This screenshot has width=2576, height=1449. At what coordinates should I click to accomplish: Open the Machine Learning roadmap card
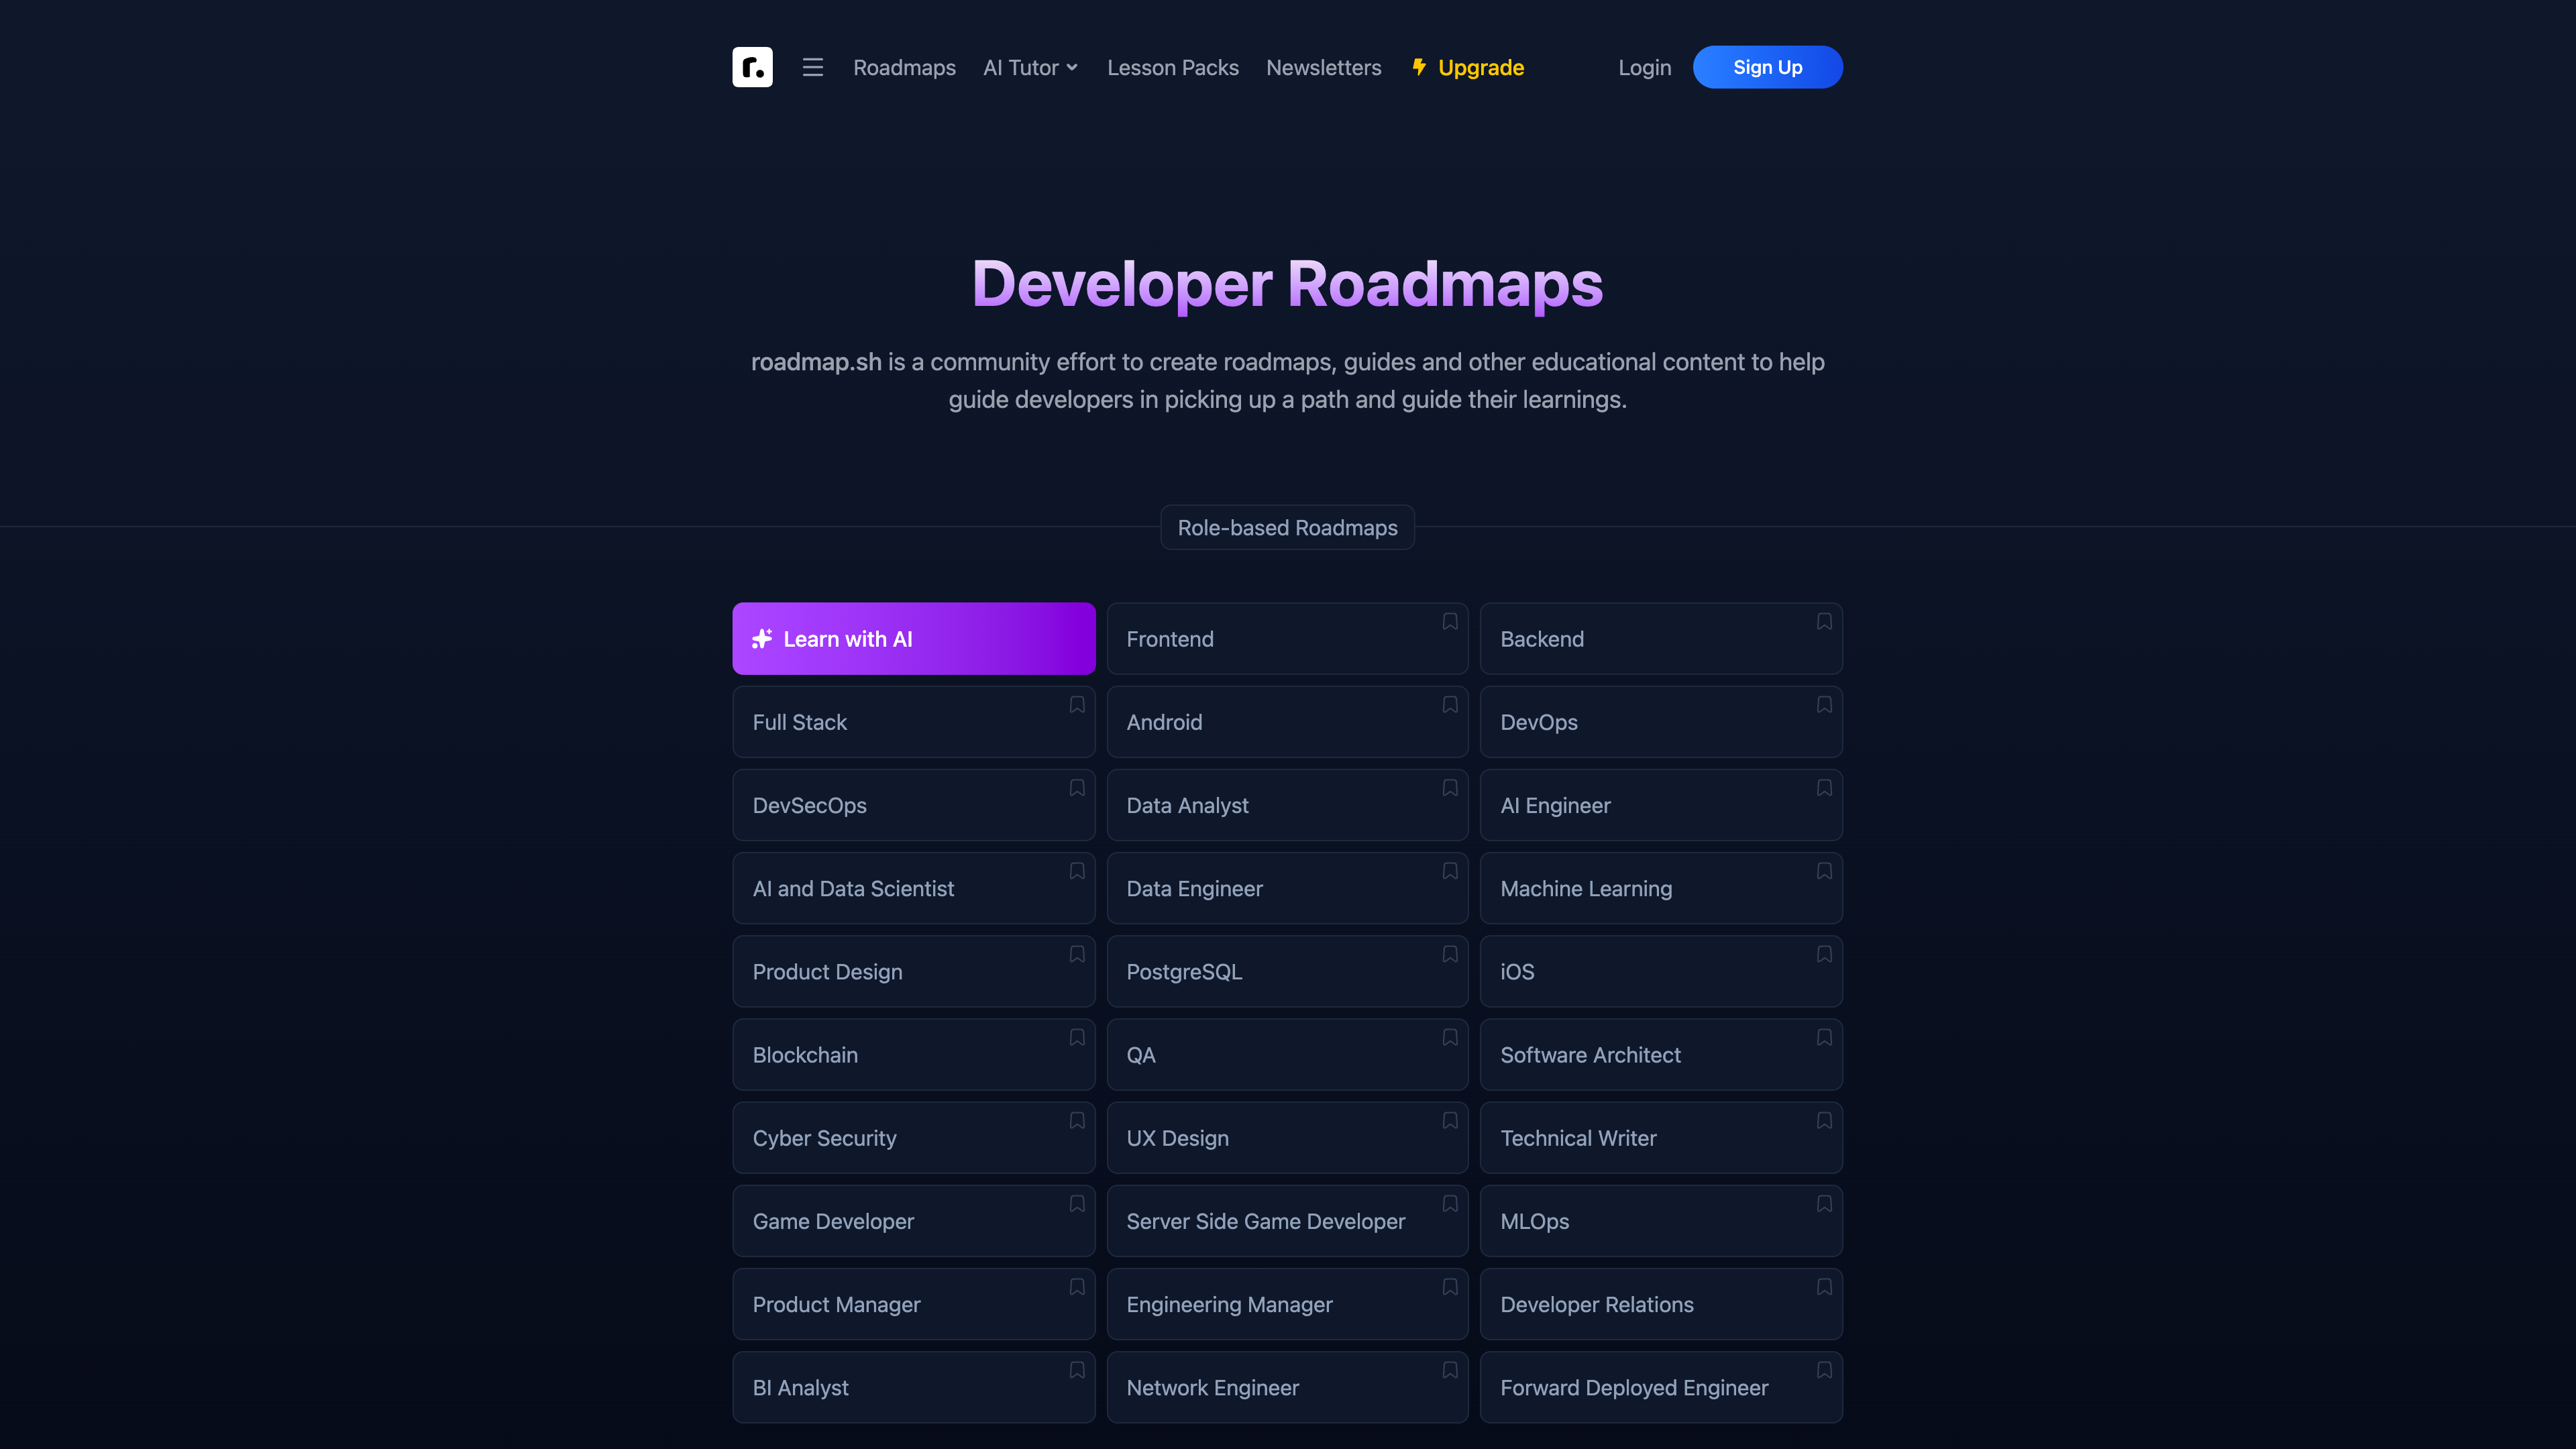(1661, 887)
